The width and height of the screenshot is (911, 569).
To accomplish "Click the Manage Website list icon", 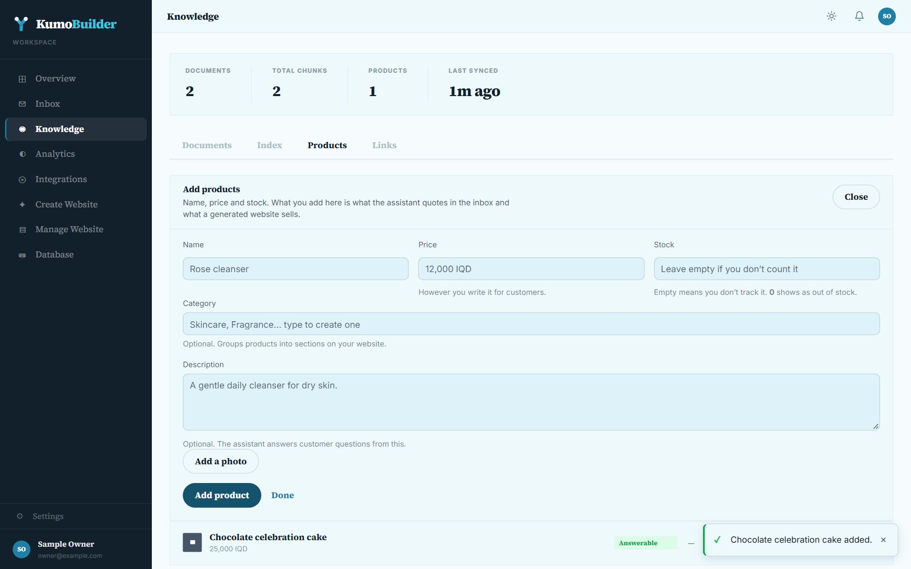I will (22, 230).
